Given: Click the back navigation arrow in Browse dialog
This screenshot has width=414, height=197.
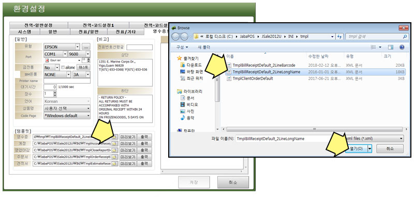Looking at the screenshot, I should [x=175, y=37].
